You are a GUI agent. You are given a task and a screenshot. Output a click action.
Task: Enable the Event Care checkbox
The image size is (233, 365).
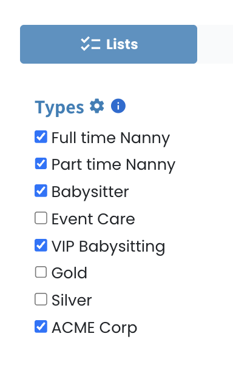point(41,218)
